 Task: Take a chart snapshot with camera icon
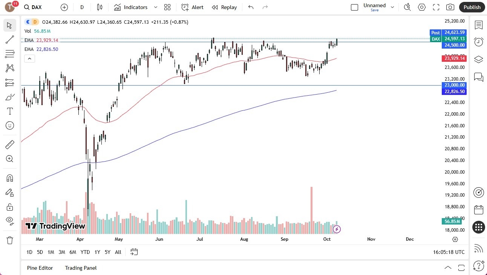click(x=450, y=7)
